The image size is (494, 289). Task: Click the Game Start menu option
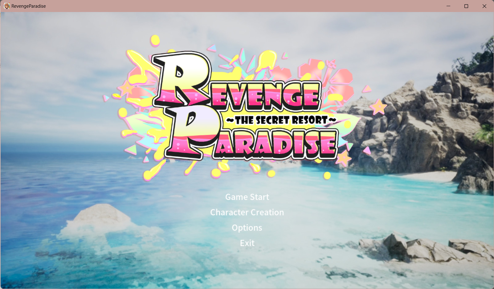click(x=247, y=197)
